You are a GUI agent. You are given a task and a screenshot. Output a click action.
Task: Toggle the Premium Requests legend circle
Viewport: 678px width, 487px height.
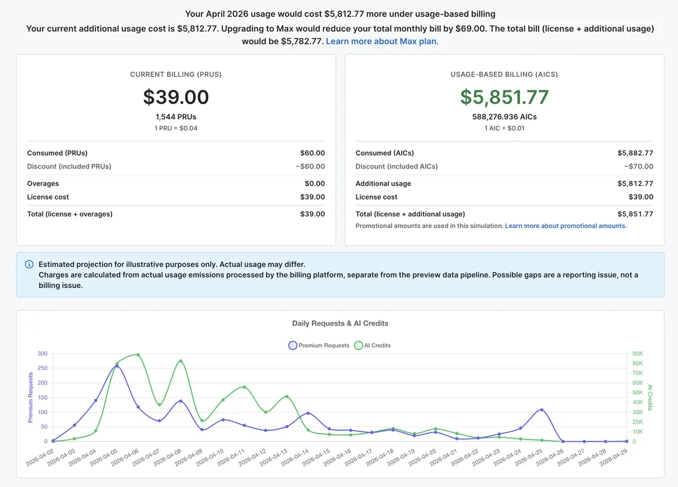coord(293,345)
